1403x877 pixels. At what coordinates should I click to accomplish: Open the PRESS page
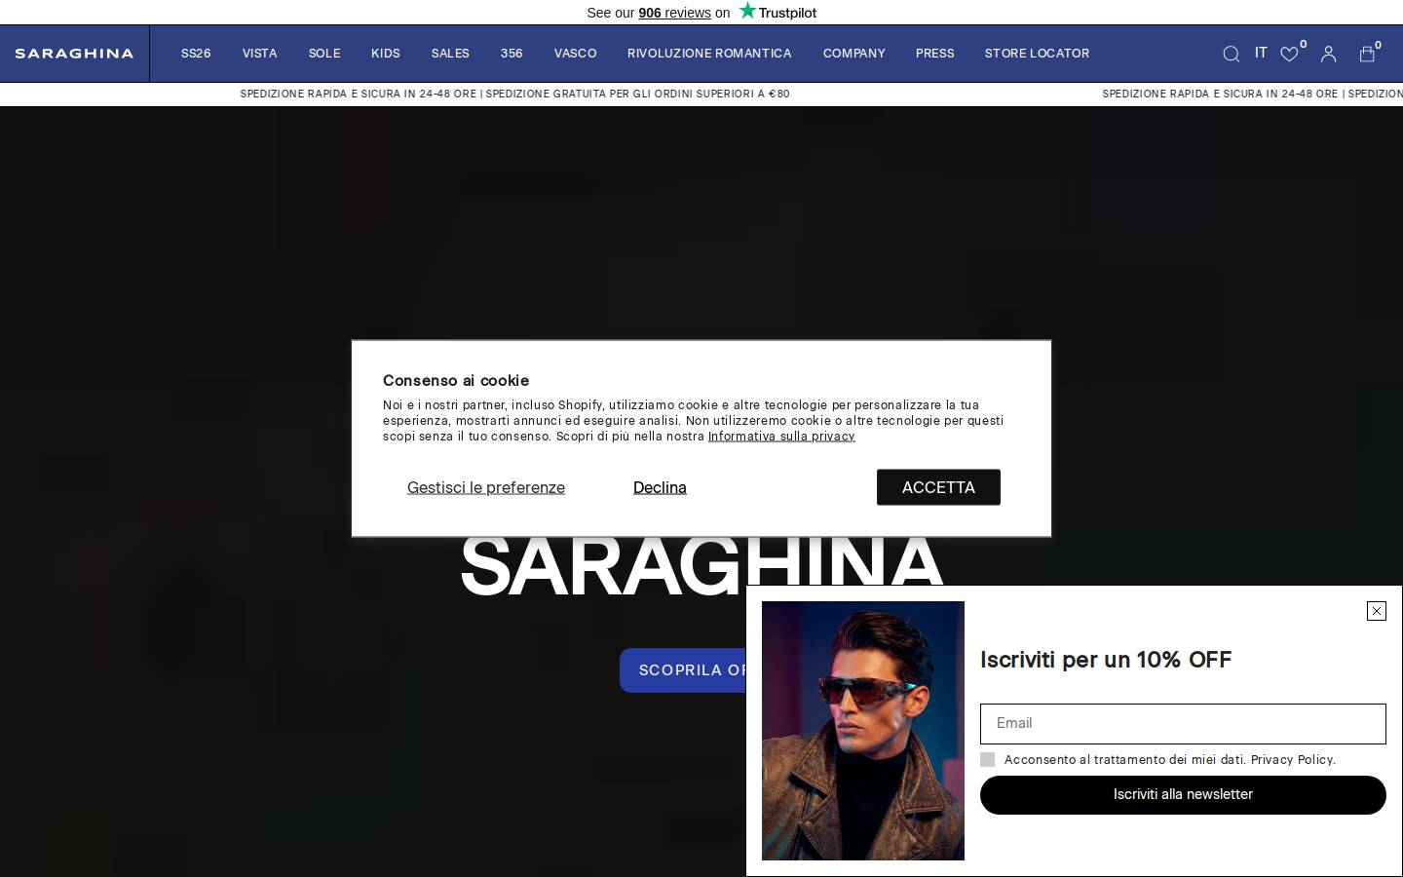click(935, 54)
